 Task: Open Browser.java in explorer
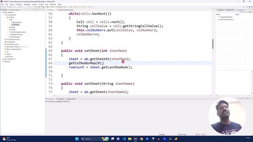pos(17,22)
